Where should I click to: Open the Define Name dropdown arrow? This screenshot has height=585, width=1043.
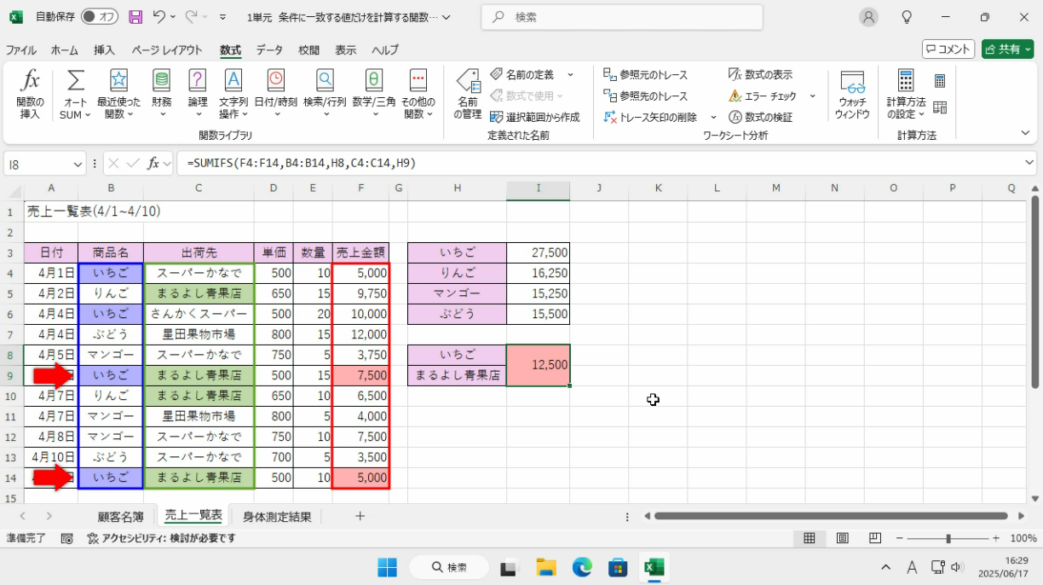tap(570, 75)
